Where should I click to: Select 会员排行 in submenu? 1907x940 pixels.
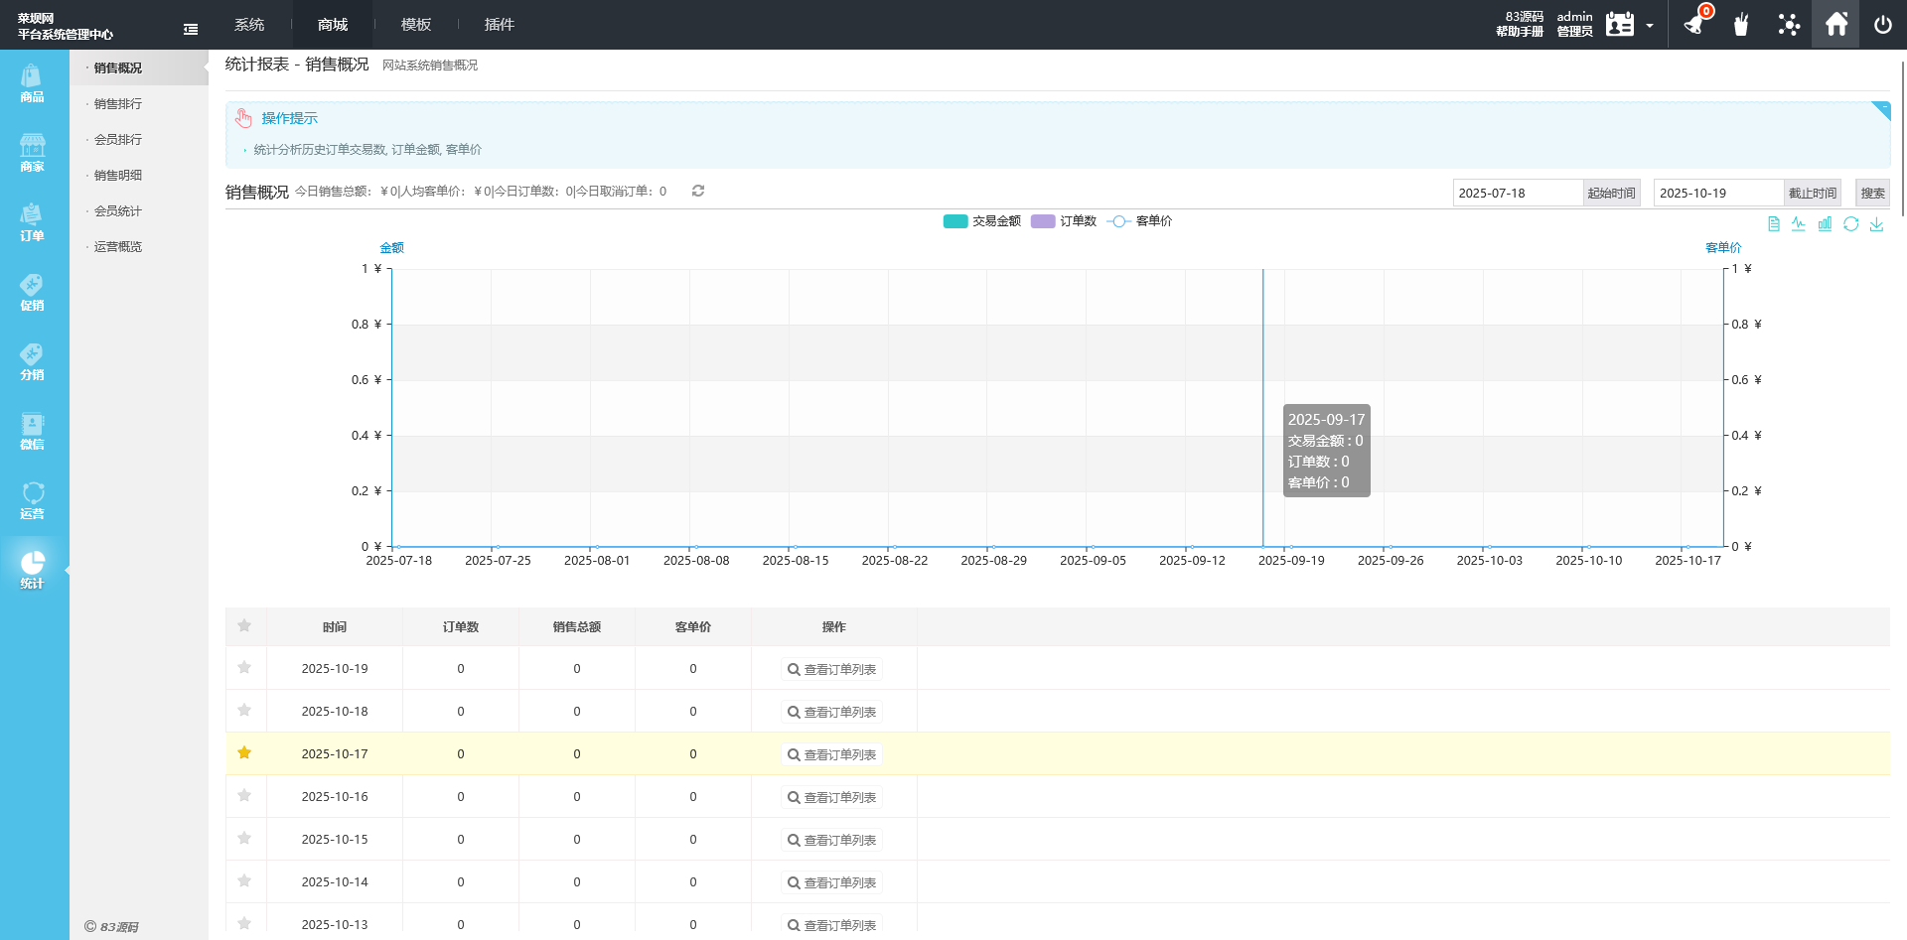[118, 139]
